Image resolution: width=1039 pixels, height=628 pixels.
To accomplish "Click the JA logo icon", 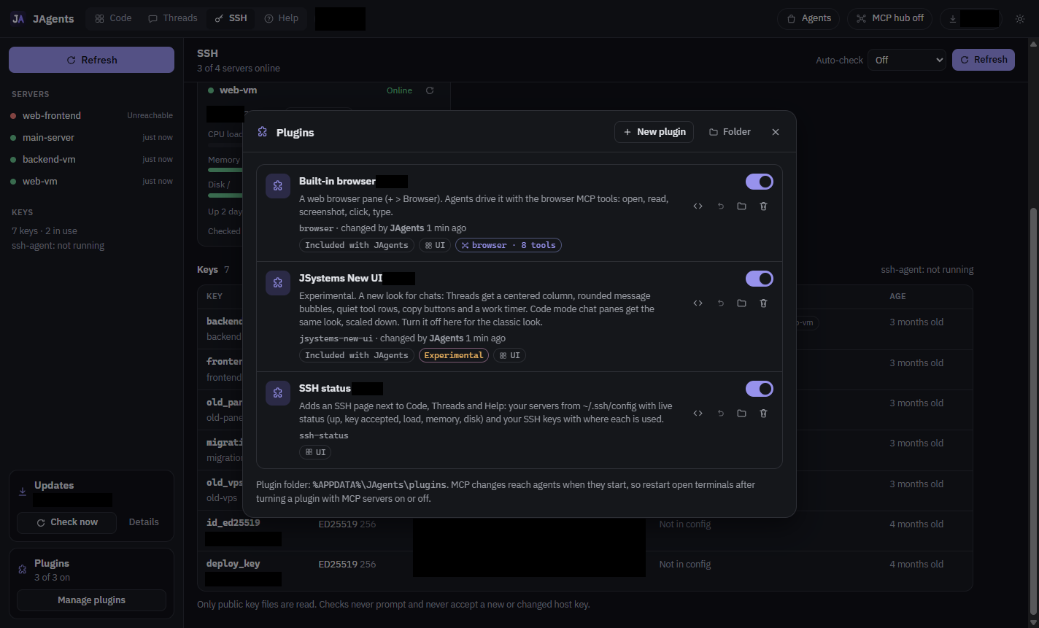I will click(18, 19).
